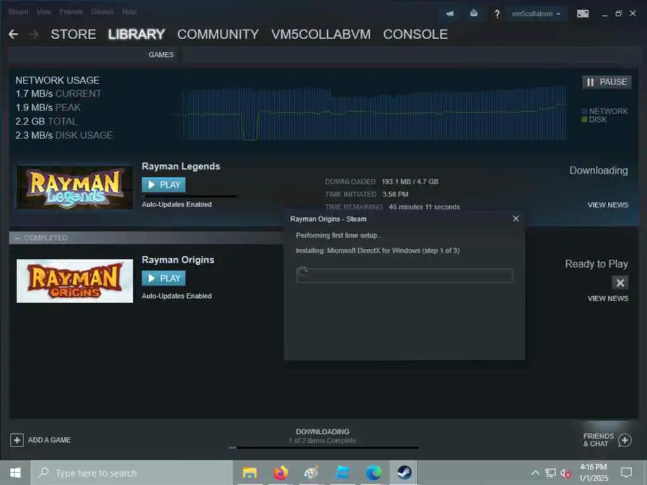
Task: Click the Ready to Play status text
Action: click(596, 264)
